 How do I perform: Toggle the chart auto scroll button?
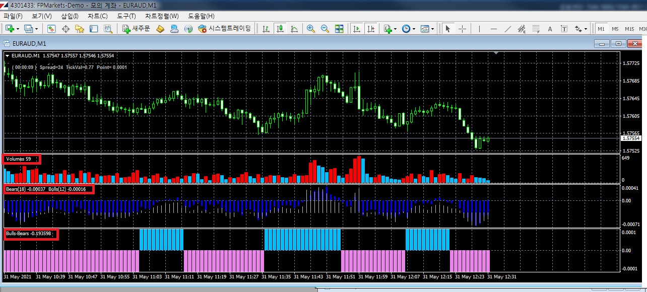[x=357, y=29]
